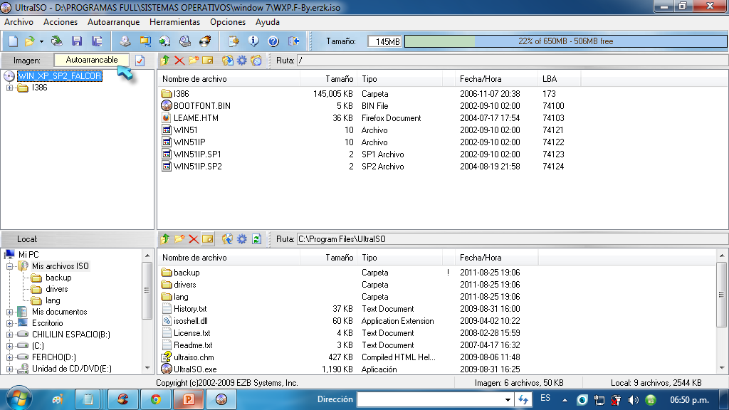
Task: Create a new ISO image with the blank-page icon
Action: (13, 41)
